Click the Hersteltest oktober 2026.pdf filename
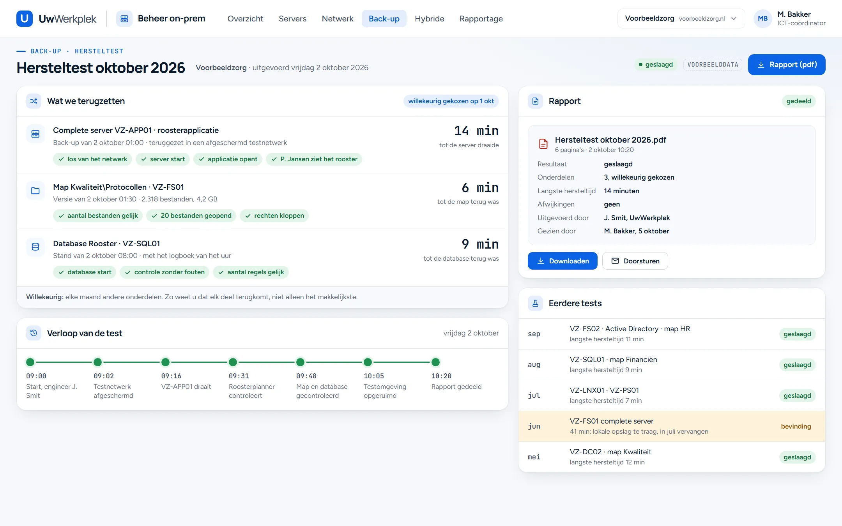The image size is (842, 526). point(610,140)
